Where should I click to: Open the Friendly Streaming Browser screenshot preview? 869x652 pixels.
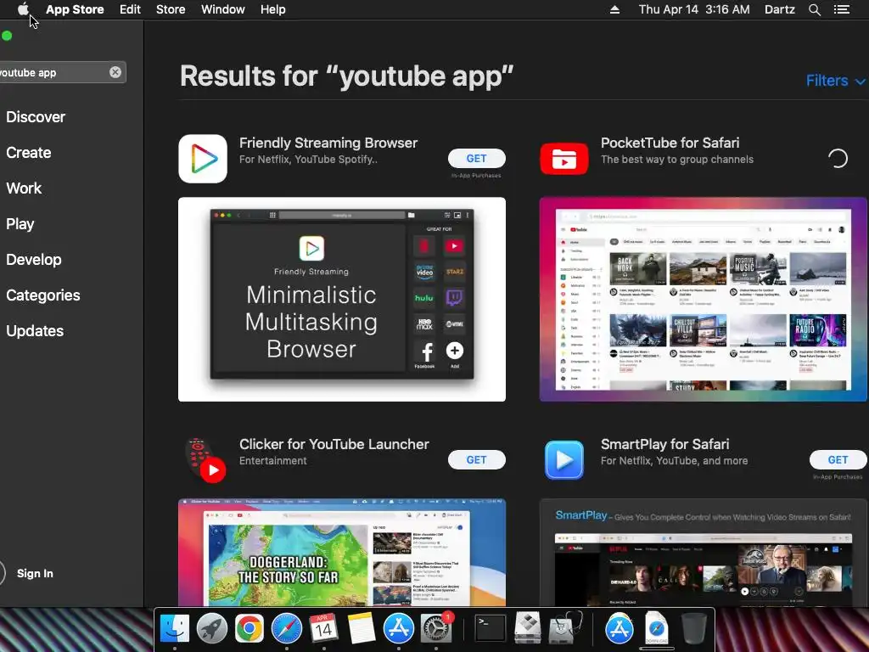click(x=342, y=300)
